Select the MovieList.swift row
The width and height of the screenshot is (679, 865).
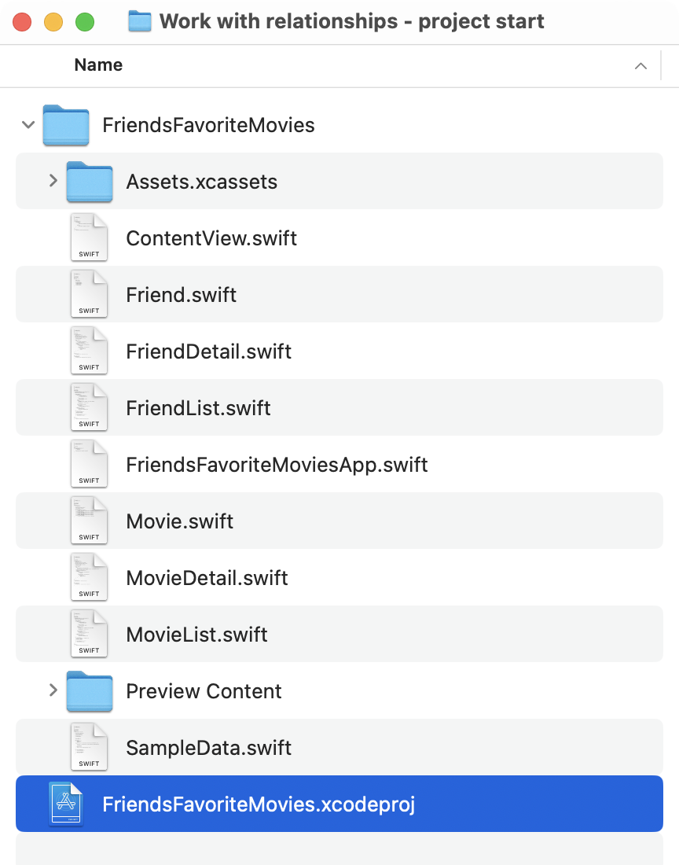tap(196, 634)
